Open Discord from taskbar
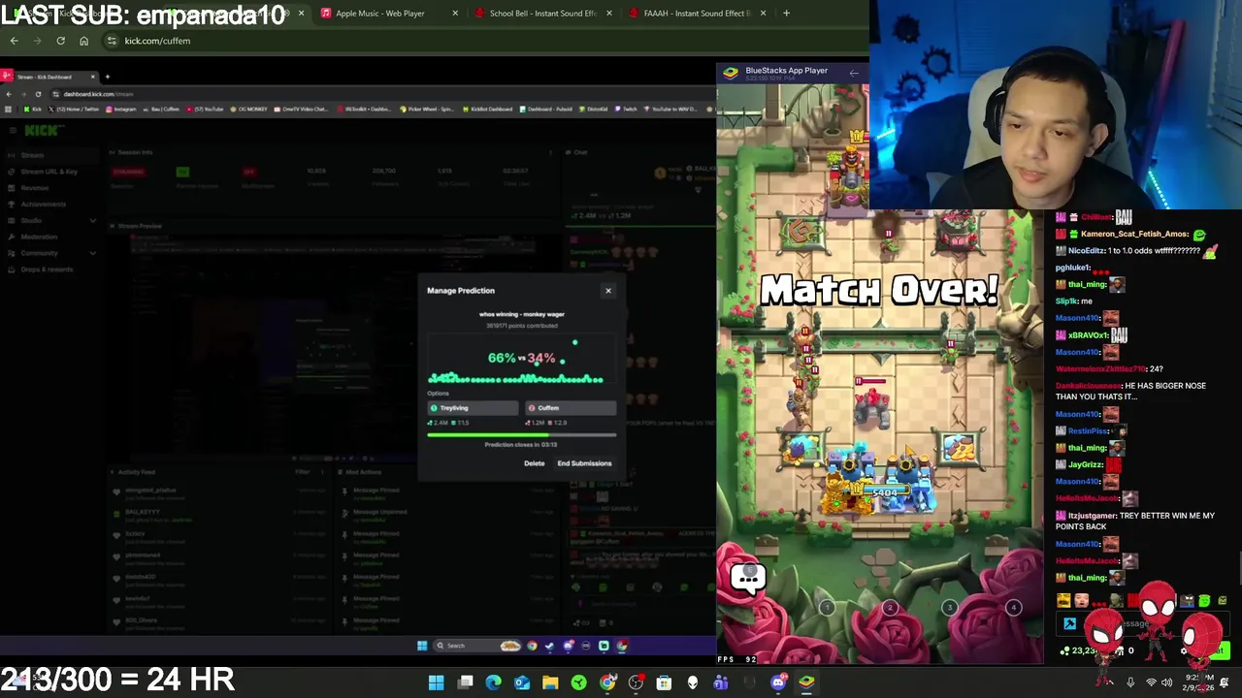Image resolution: width=1242 pixels, height=698 pixels. pyautogui.click(x=778, y=682)
